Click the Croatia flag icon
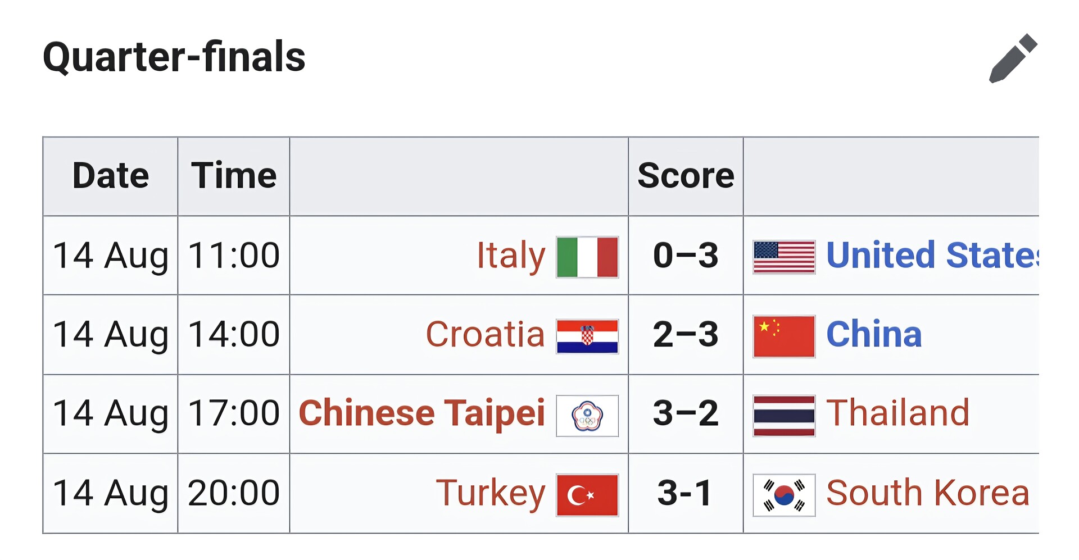Image resolution: width=1079 pixels, height=560 pixels. pyautogui.click(x=587, y=336)
